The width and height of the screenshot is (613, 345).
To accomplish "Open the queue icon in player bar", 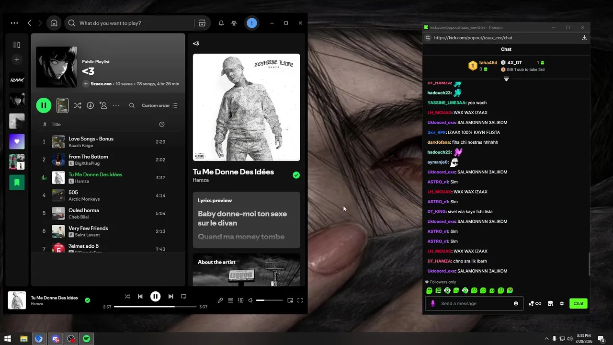I will click(x=230, y=300).
